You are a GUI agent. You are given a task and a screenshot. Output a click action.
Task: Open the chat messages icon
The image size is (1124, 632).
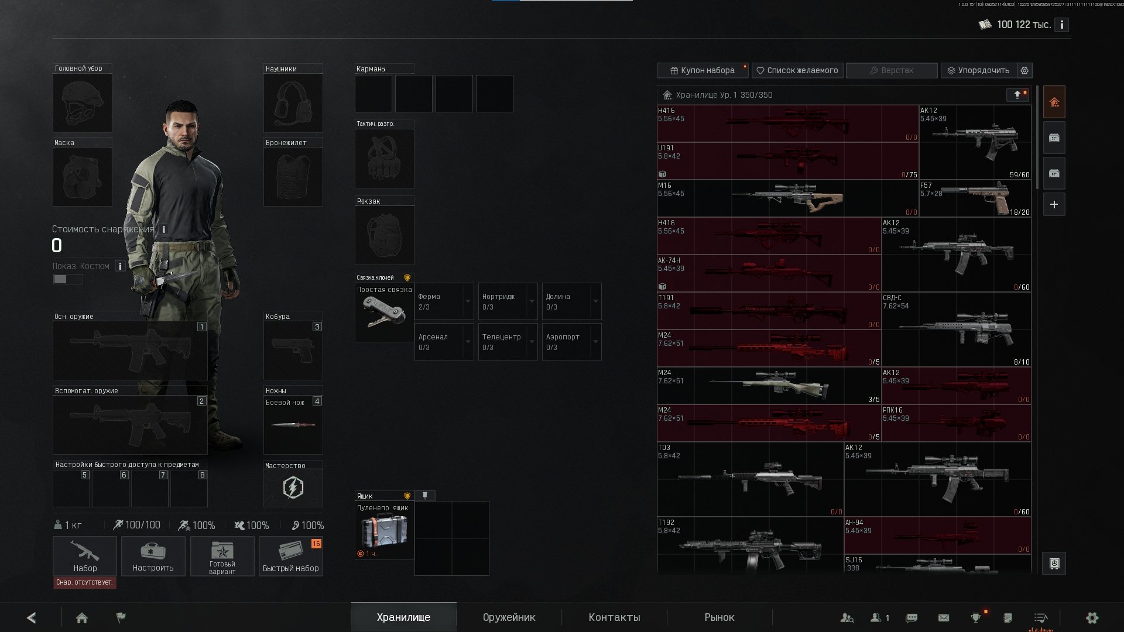click(x=911, y=618)
